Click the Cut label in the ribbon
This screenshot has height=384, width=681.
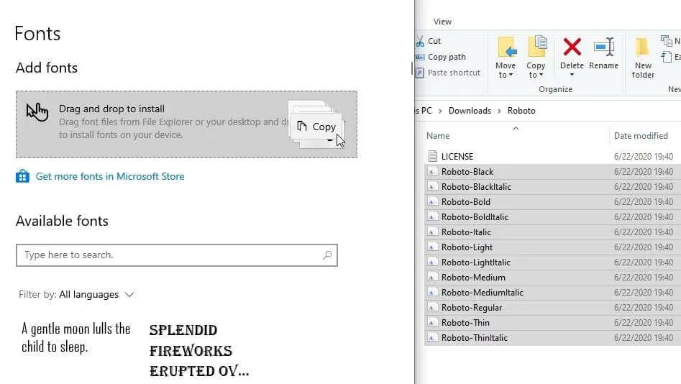(434, 41)
